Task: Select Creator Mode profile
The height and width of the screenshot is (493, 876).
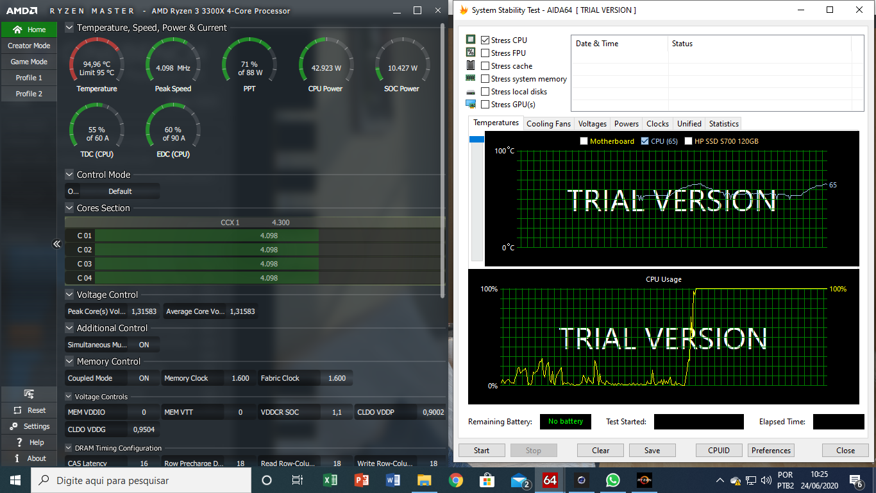Action: tap(29, 46)
